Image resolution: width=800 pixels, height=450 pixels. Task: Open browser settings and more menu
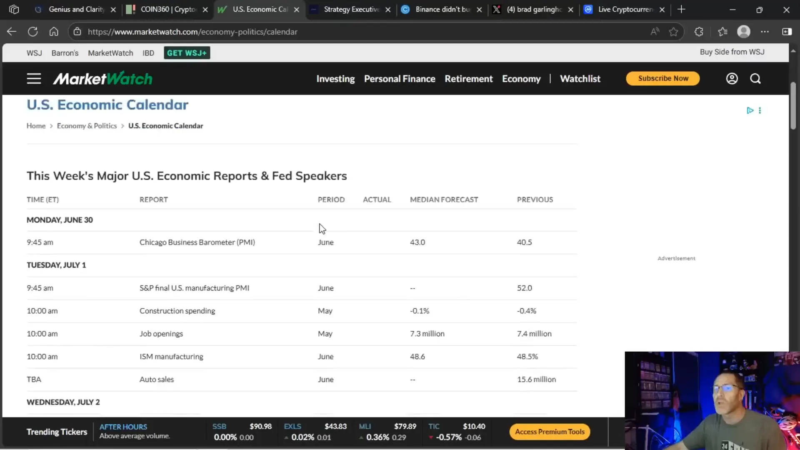pyautogui.click(x=765, y=32)
